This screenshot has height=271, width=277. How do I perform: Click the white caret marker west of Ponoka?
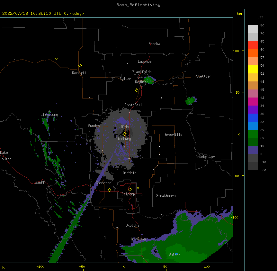coord(118,47)
